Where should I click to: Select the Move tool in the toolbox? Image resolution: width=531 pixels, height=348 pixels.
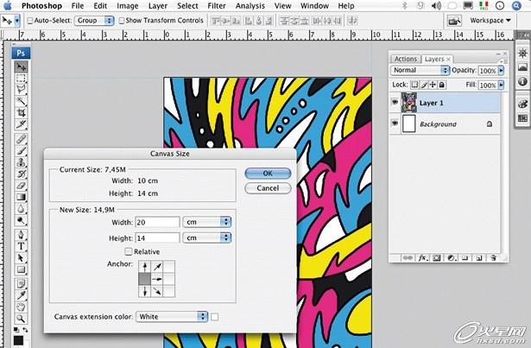click(21, 67)
